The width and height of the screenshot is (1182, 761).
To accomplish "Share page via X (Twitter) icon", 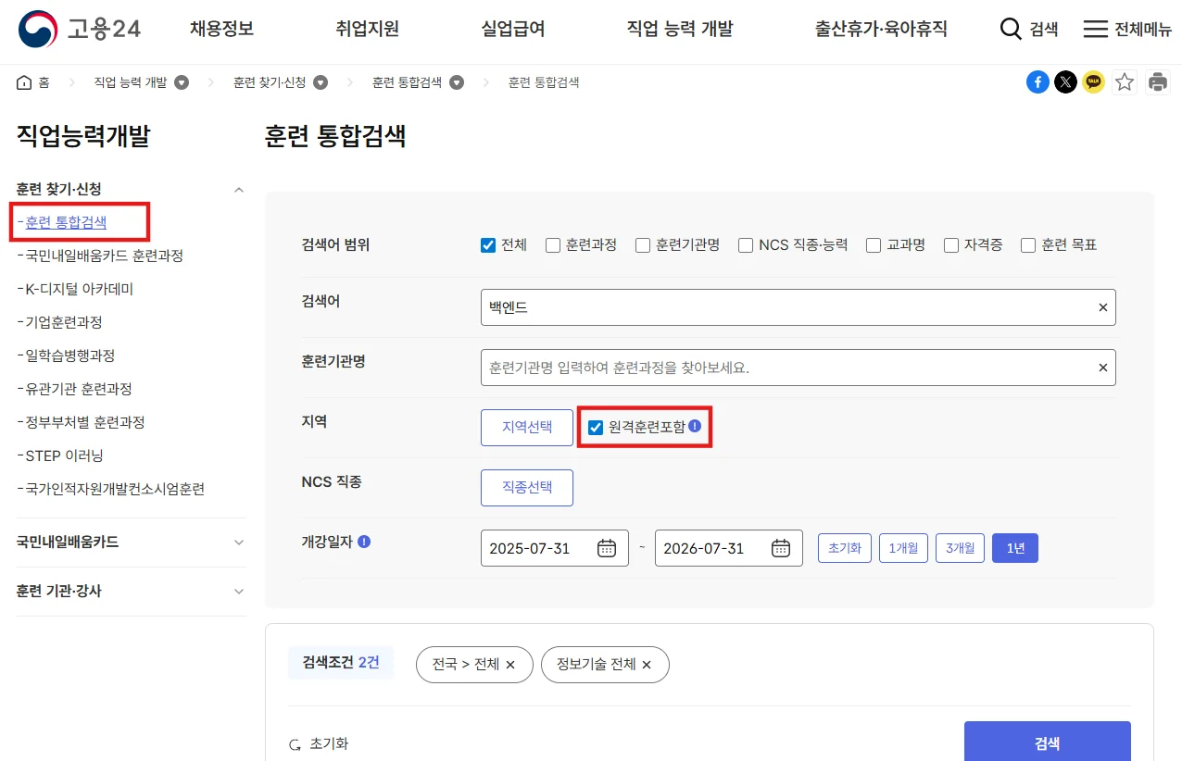I will point(1066,82).
